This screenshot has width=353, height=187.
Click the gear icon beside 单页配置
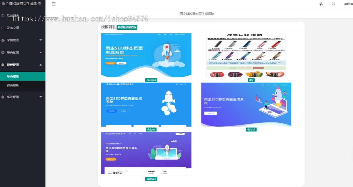(3, 52)
